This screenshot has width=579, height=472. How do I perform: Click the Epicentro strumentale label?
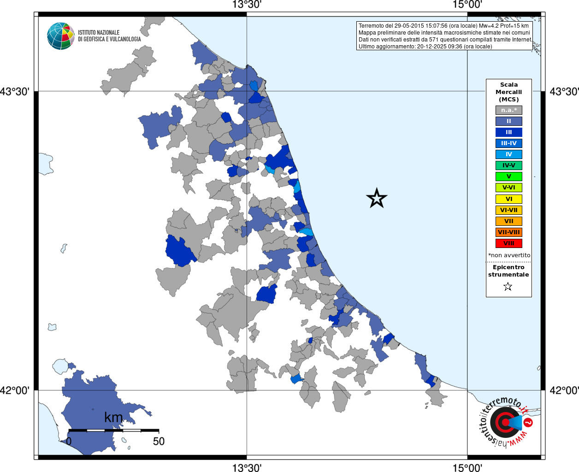pos(508,271)
